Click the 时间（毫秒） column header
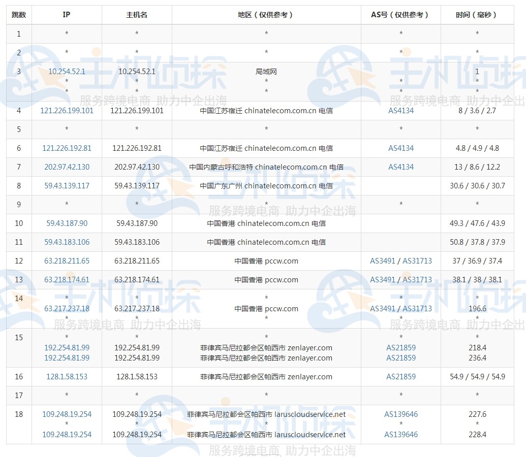This screenshot has width=526, height=457. (x=477, y=15)
